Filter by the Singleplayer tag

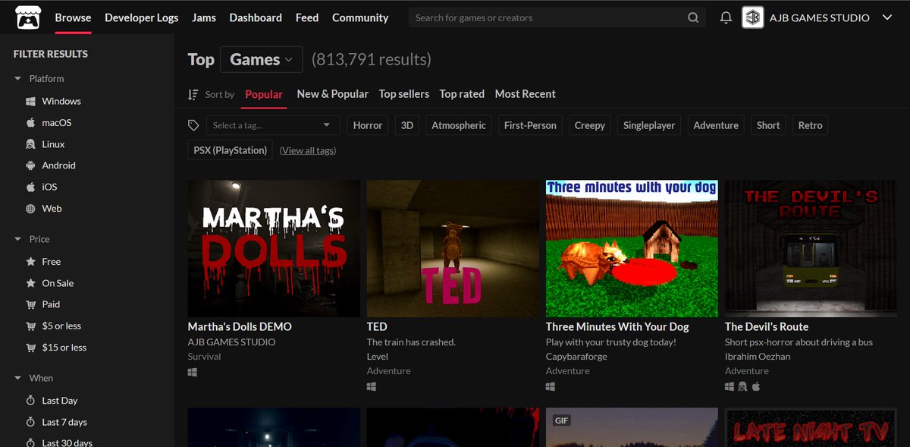pos(649,125)
